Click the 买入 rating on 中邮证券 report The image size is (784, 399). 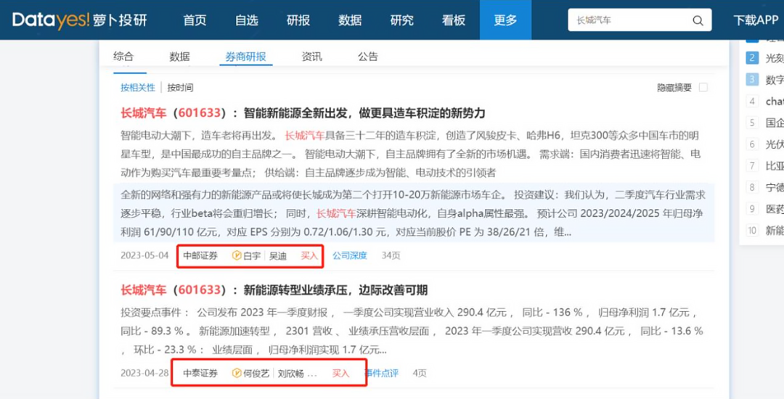point(309,255)
